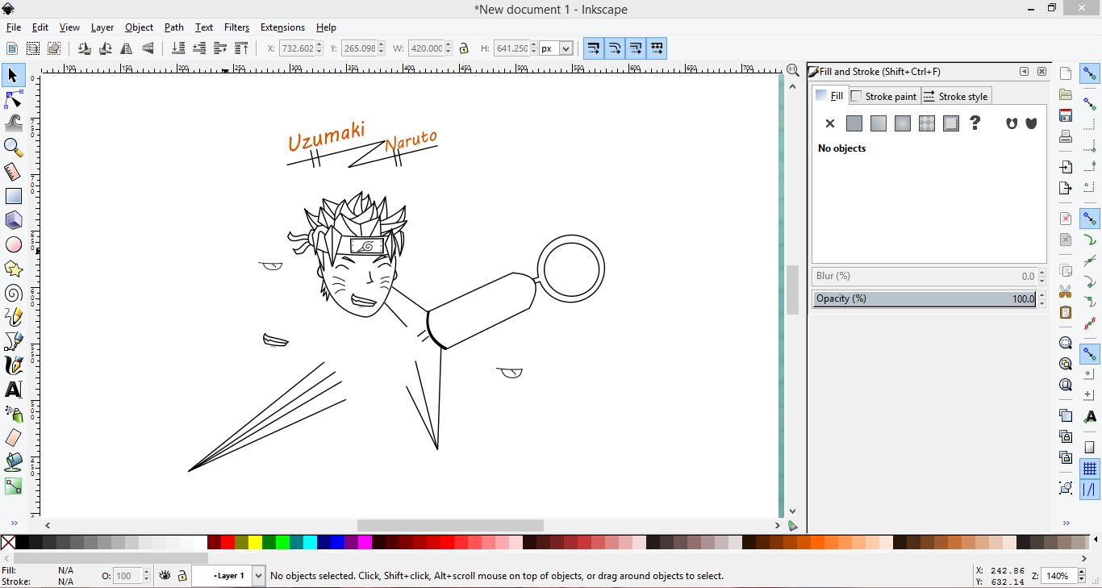Click the zoom percentage field
The width and height of the screenshot is (1102, 588).
coord(1058,576)
